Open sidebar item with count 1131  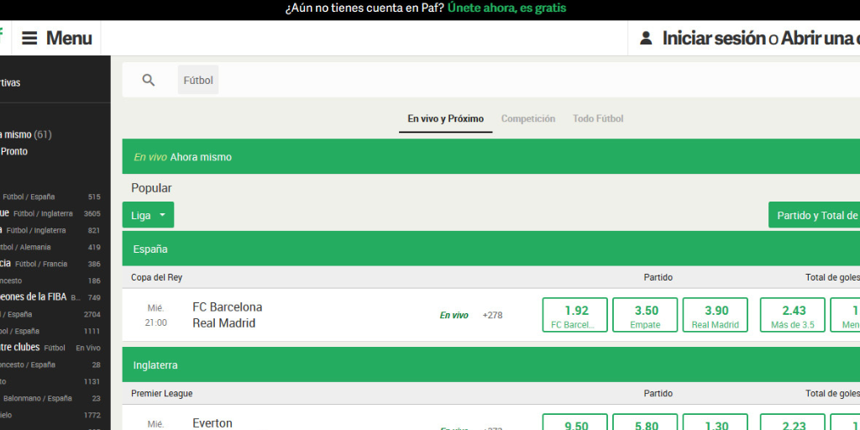pyautogui.click(x=50, y=381)
